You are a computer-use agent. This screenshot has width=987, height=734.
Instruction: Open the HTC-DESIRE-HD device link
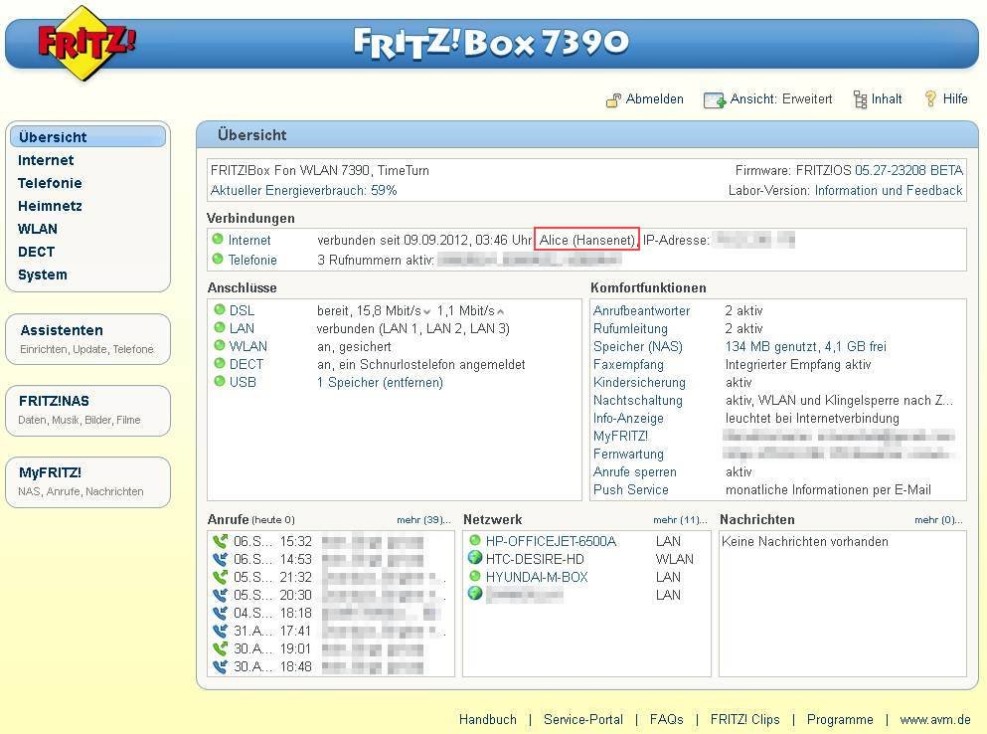535,559
